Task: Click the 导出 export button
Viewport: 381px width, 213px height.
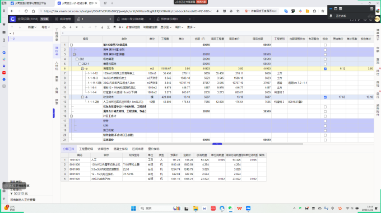Action: click(x=45, y=27)
